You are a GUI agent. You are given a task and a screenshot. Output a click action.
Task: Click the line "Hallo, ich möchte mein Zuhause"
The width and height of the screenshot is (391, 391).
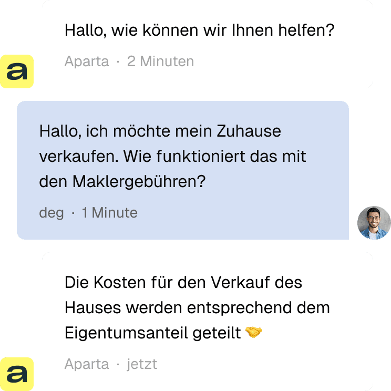click(x=160, y=131)
